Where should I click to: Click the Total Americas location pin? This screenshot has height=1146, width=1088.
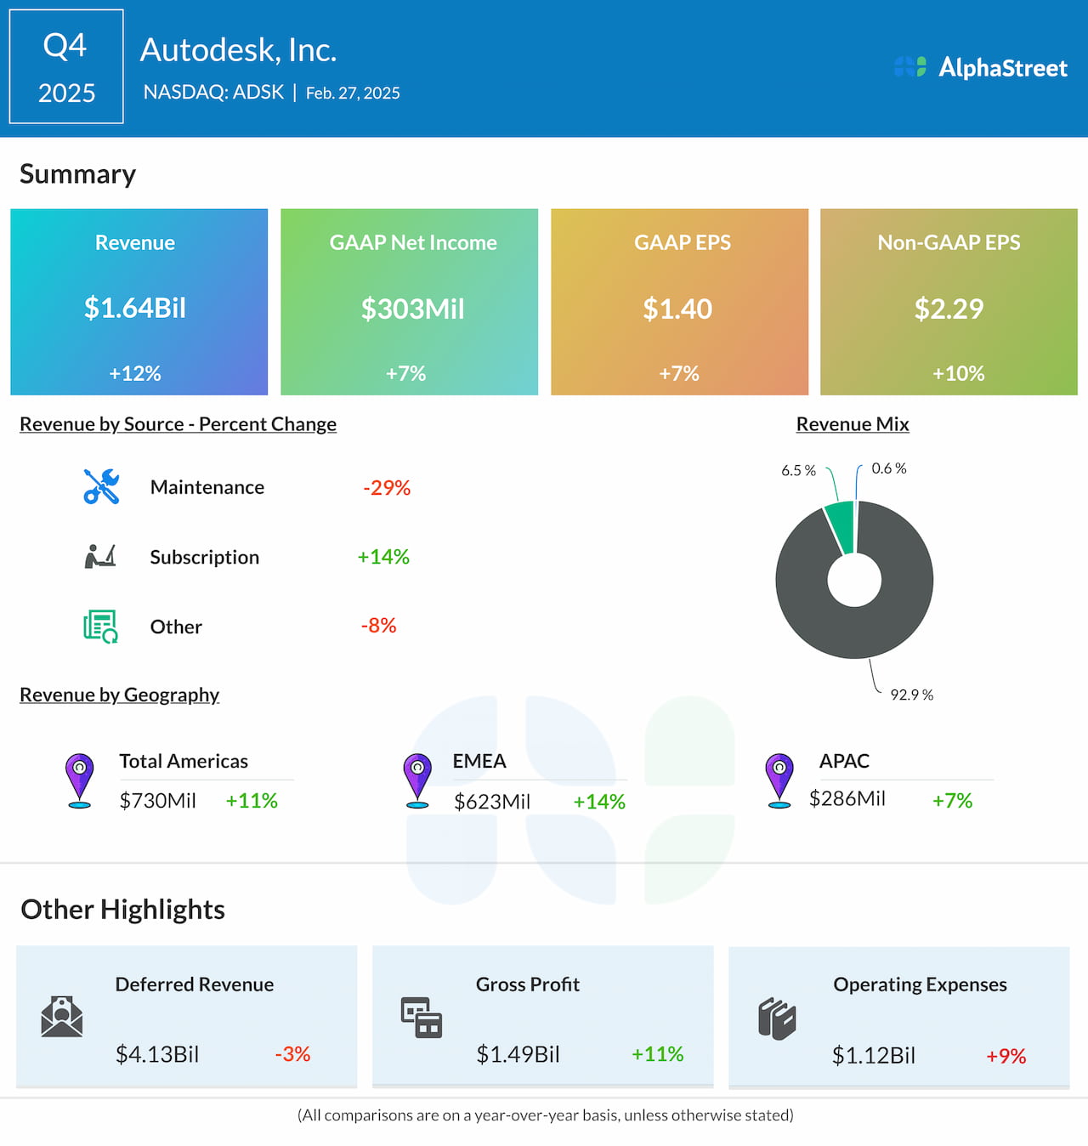(79, 775)
